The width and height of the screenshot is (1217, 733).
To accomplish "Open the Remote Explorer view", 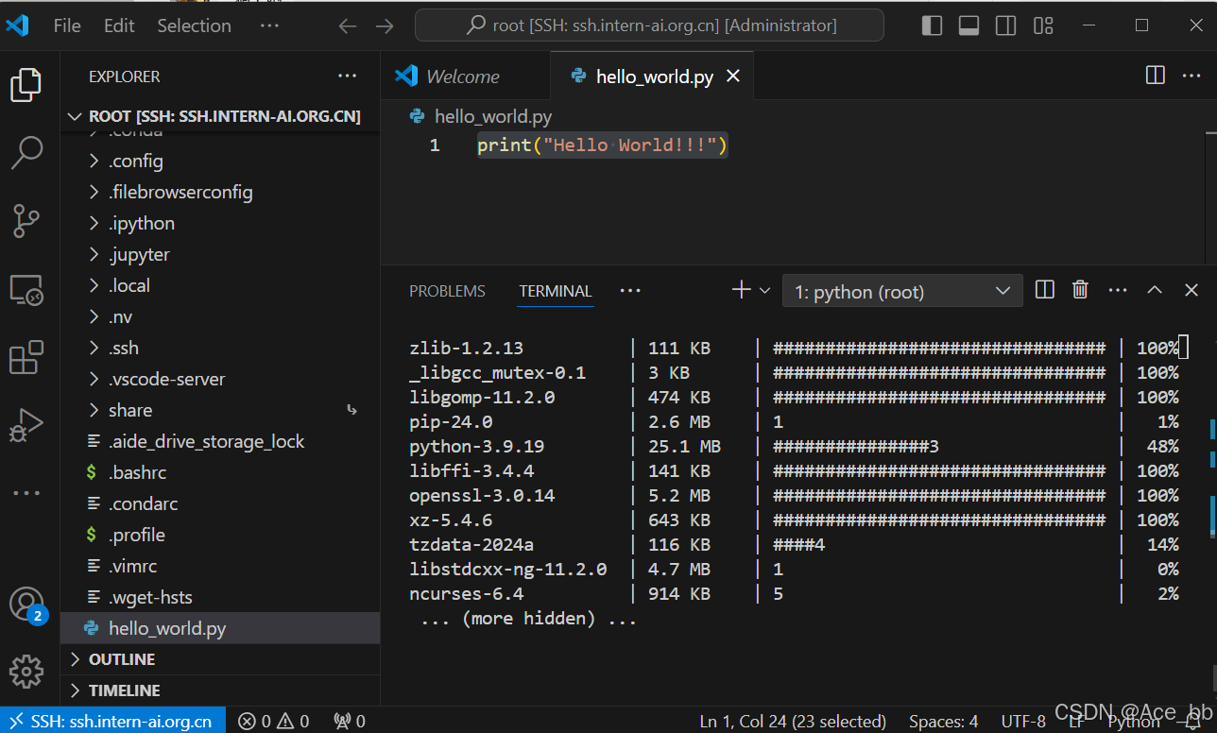I will 26,289.
